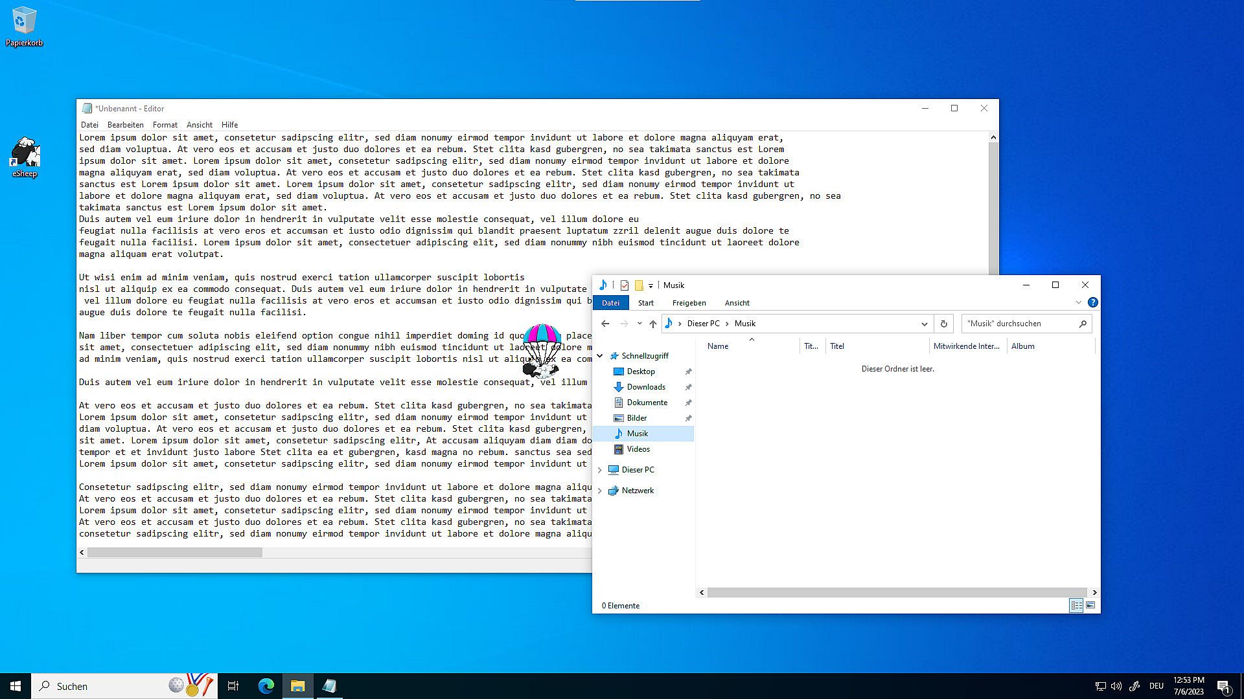Open Explorer help via question mark icon
The width and height of the screenshot is (1244, 699).
[1092, 302]
